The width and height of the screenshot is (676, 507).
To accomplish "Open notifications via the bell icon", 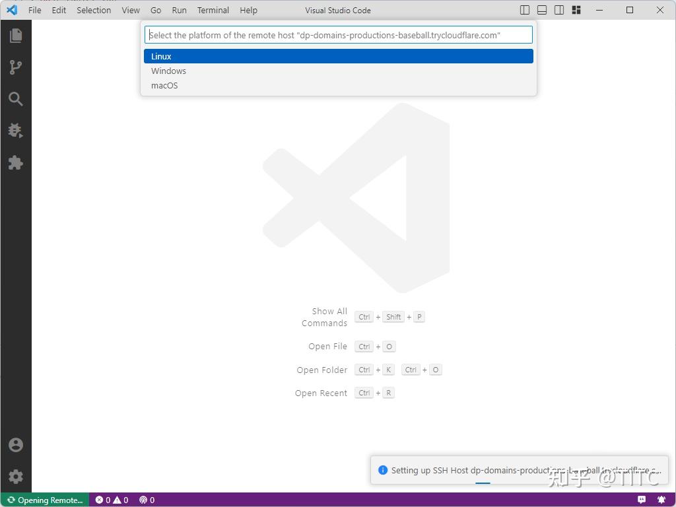I will (662, 500).
